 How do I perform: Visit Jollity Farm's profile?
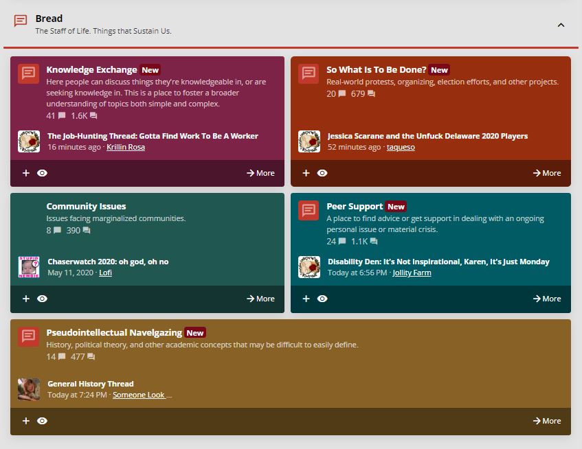(412, 273)
